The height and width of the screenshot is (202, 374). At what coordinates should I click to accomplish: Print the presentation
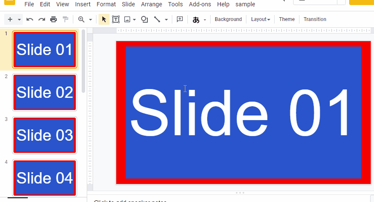point(53,19)
